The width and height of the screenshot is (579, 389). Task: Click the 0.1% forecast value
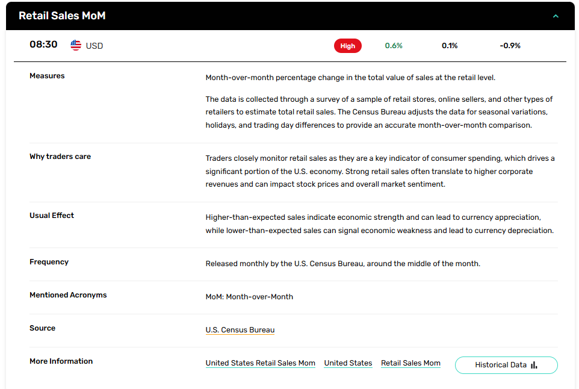coord(450,46)
